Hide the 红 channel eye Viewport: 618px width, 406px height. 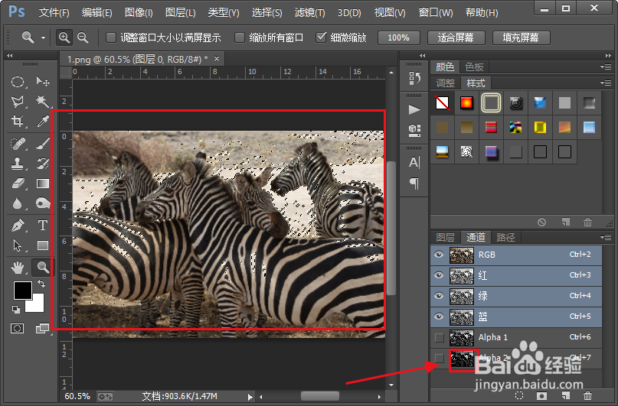[439, 275]
